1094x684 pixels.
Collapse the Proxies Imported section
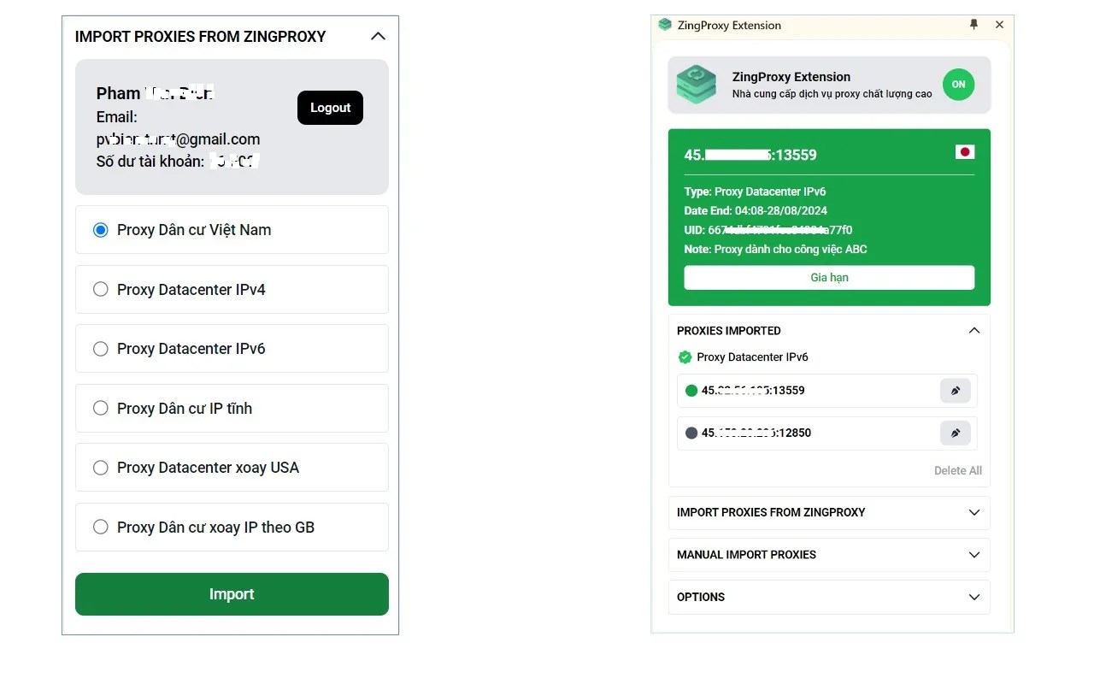point(974,331)
